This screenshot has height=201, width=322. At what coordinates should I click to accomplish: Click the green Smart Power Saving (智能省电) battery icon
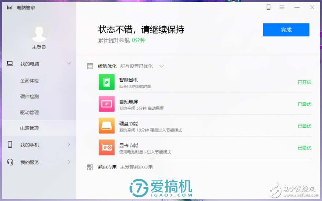(x=106, y=82)
